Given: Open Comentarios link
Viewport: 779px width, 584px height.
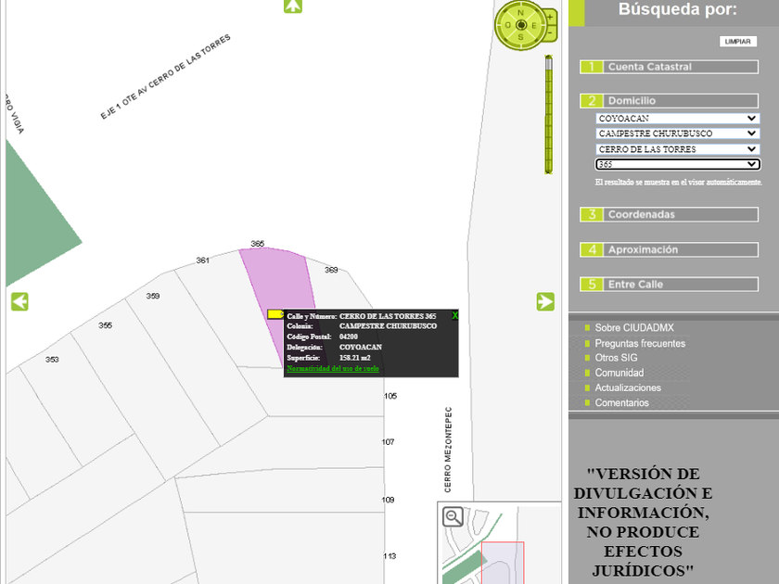Looking at the screenshot, I should point(622,402).
